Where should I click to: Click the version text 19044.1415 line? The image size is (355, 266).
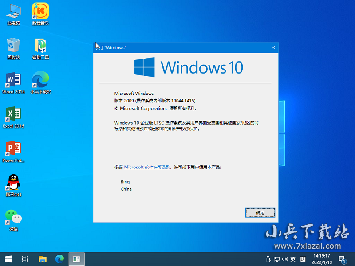(x=155, y=101)
